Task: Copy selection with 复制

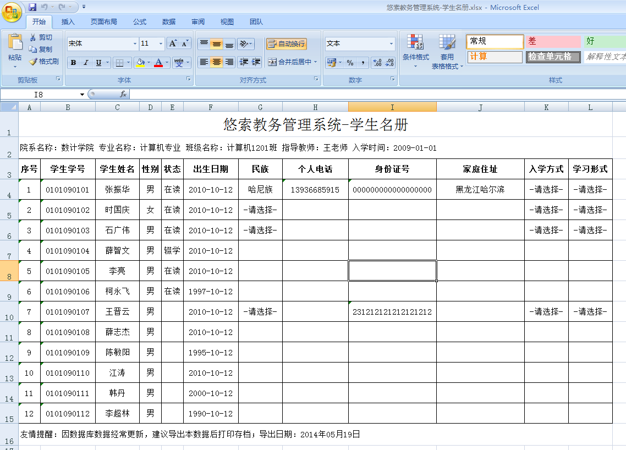Action: [41, 49]
